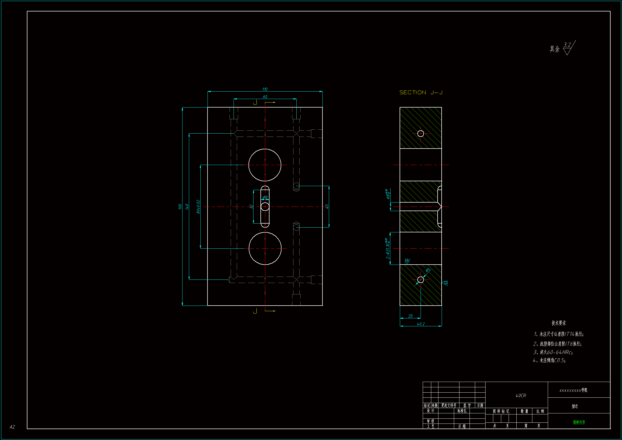Click the green 图样代号 text
The height and width of the screenshot is (440, 622).
point(579,422)
